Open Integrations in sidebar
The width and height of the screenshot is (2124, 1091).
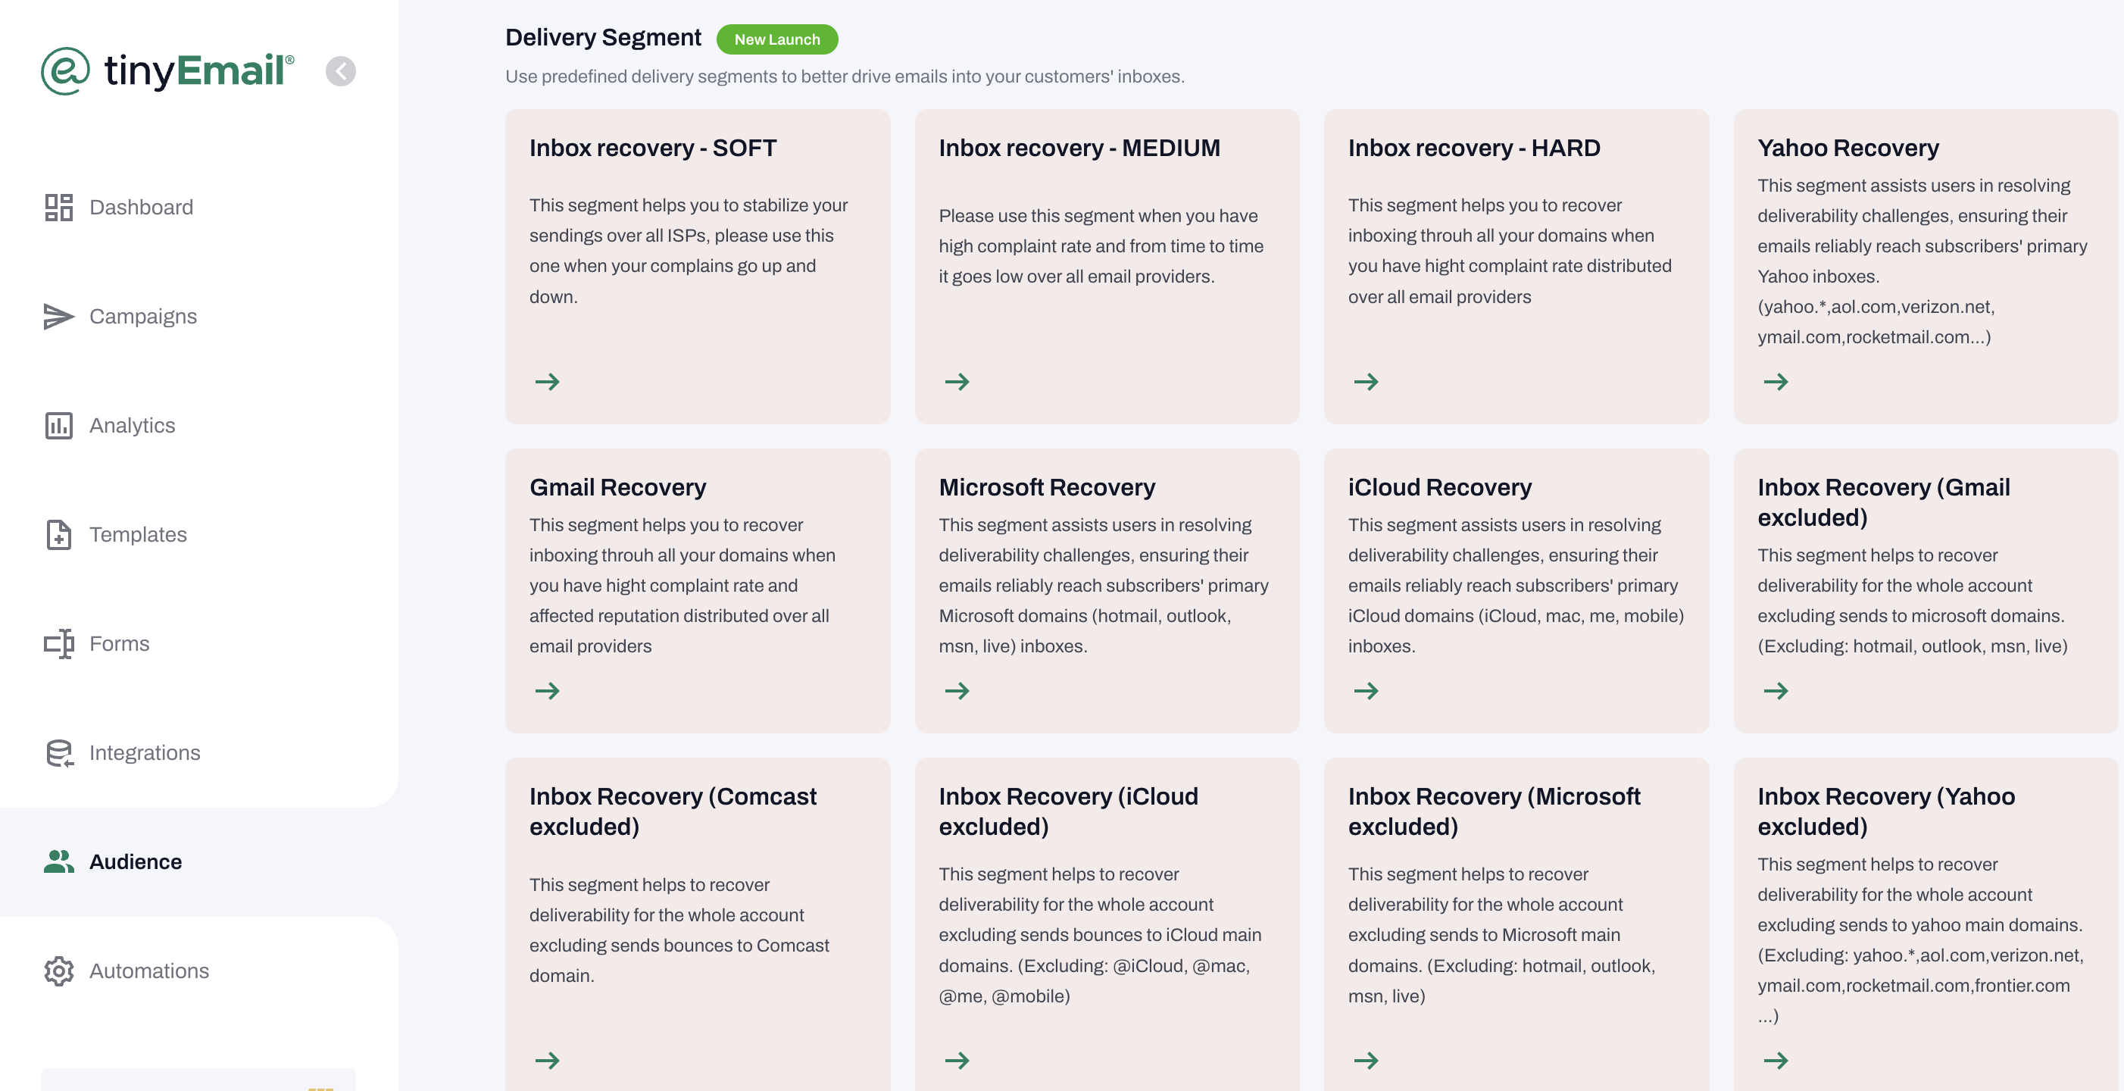[x=144, y=753]
